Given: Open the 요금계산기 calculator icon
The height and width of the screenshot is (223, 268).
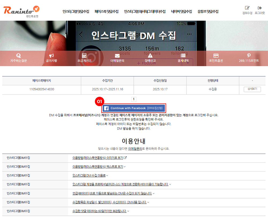Looking at the screenshot, I should pos(84,56).
